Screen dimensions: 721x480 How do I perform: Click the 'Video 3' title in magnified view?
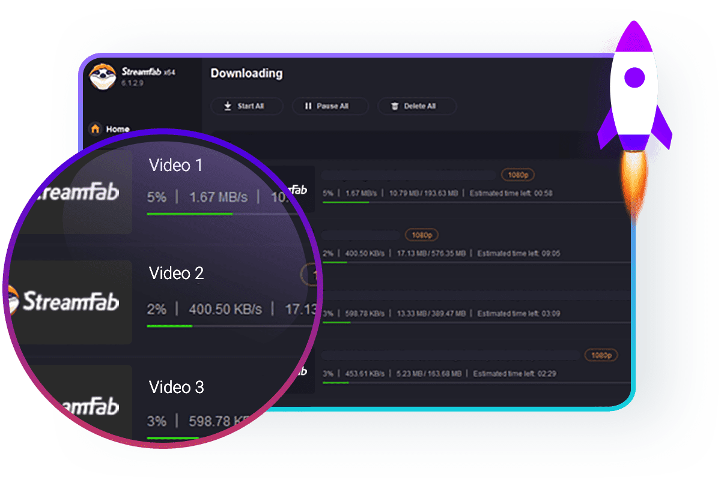(x=176, y=388)
